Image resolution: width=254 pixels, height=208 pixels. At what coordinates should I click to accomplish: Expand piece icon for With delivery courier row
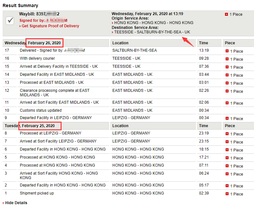pyautogui.click(x=227, y=59)
